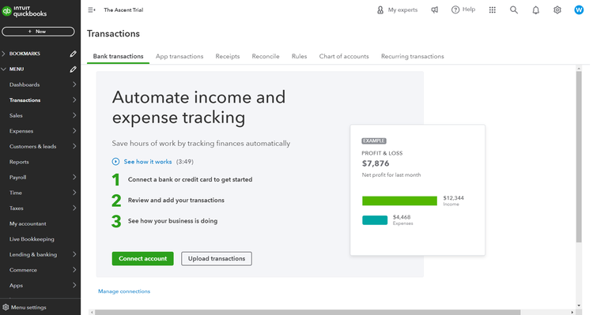The height and width of the screenshot is (315, 593).
Task: Open Dashboards menu item
Action: pyautogui.click(x=25, y=84)
